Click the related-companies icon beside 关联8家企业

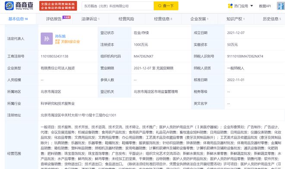pos(57,42)
